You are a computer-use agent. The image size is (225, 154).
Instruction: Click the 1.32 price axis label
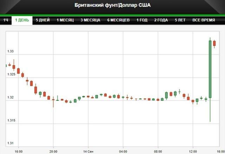click(11, 97)
